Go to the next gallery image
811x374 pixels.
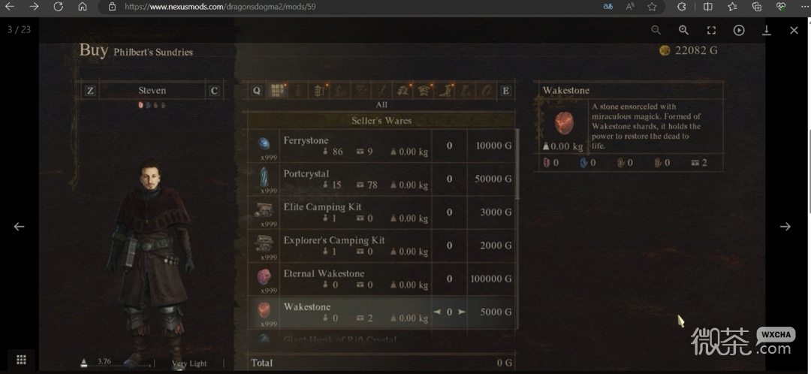(x=785, y=227)
